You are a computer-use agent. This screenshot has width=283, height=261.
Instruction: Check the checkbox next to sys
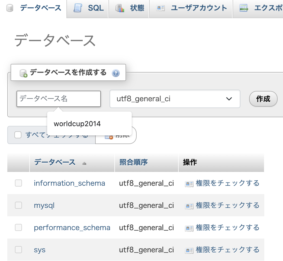coord(18,250)
